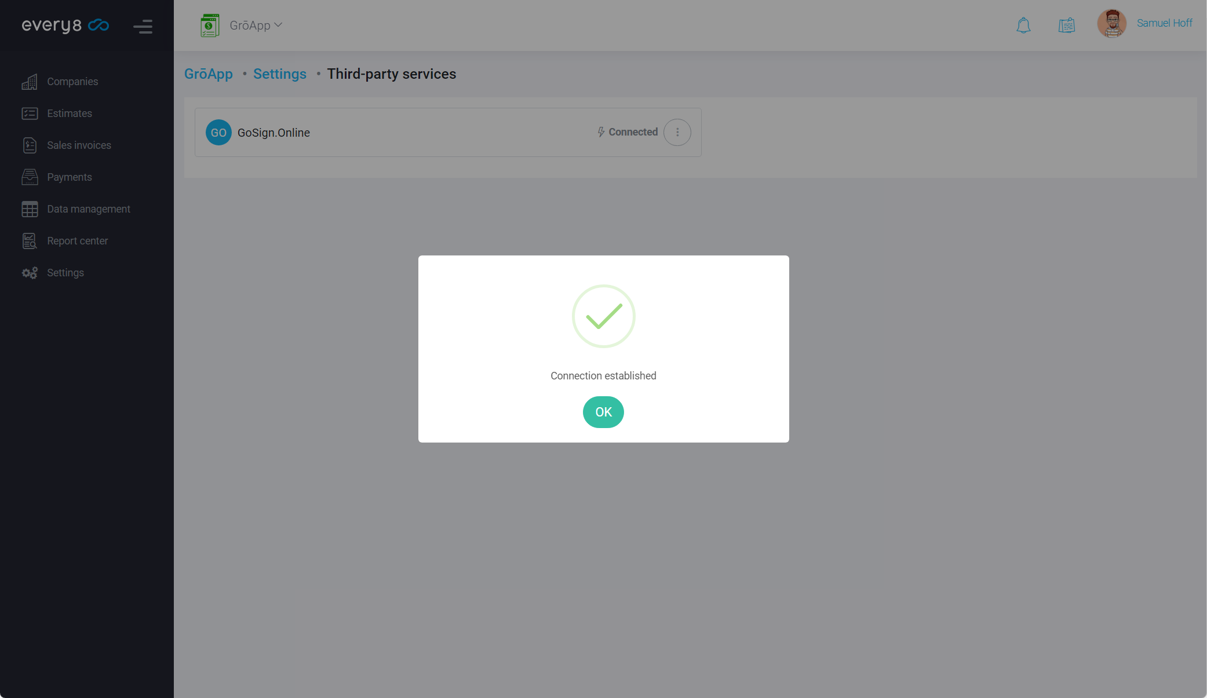The width and height of the screenshot is (1207, 698).
Task: Expand the GrōApp application switcher dropdown
Action: point(256,25)
